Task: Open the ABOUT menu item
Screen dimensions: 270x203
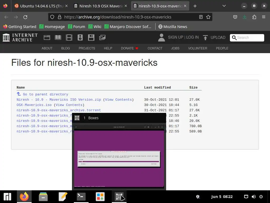Action: (x=47, y=48)
